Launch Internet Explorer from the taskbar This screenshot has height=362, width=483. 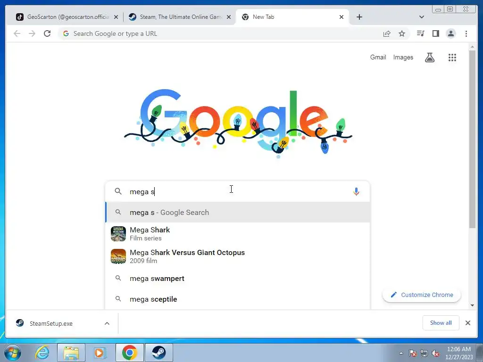pyautogui.click(x=42, y=353)
